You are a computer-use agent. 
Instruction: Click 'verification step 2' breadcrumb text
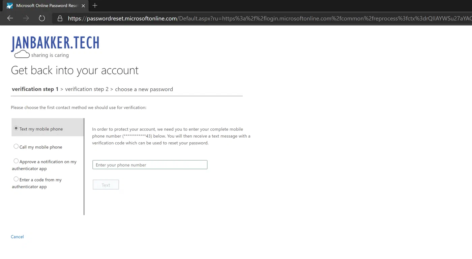tap(87, 89)
